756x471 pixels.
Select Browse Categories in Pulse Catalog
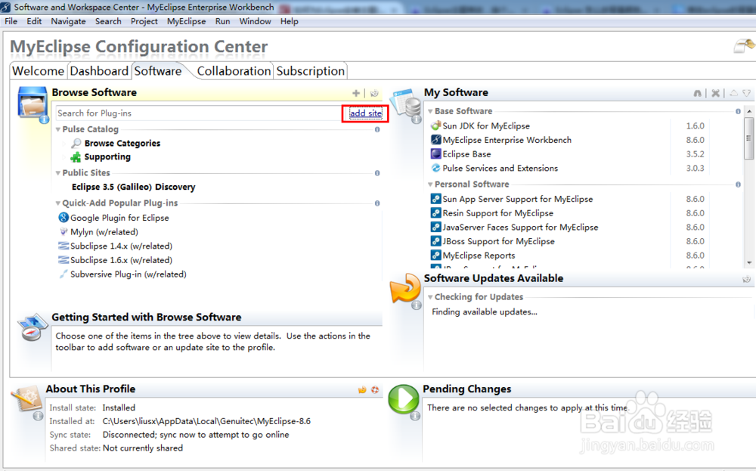[122, 143]
